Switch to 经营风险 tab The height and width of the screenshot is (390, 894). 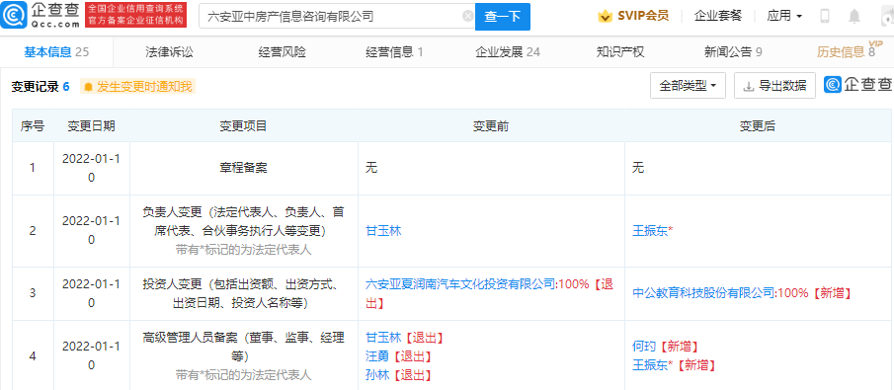pyautogui.click(x=282, y=52)
